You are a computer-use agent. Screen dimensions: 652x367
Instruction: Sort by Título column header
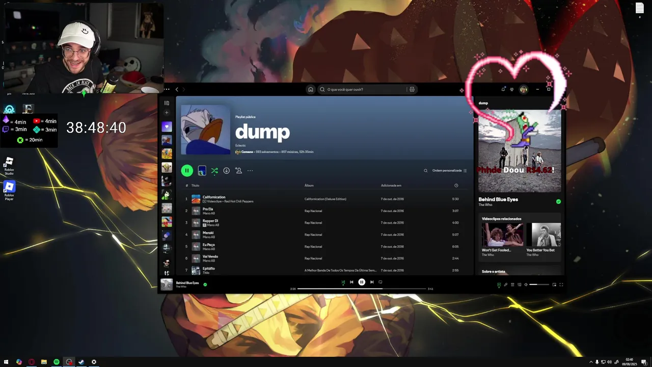[x=195, y=186]
